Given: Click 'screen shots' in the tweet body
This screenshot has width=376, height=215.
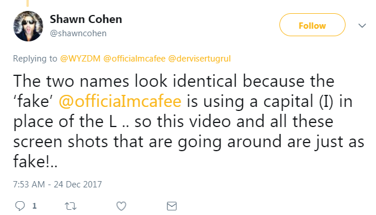Looking at the screenshot, I should 61,141.
